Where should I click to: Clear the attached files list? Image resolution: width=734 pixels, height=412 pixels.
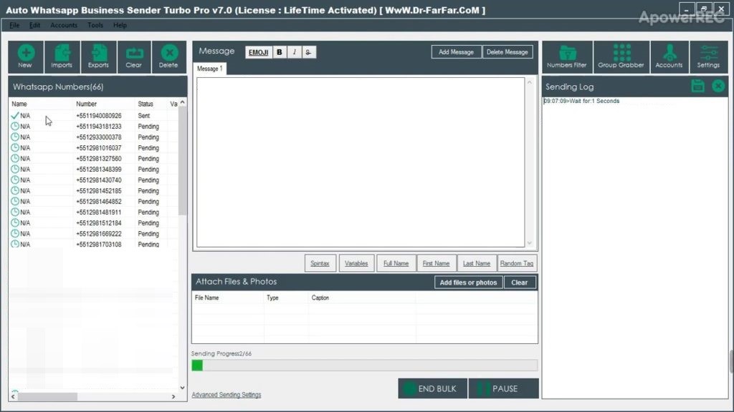pyautogui.click(x=519, y=283)
